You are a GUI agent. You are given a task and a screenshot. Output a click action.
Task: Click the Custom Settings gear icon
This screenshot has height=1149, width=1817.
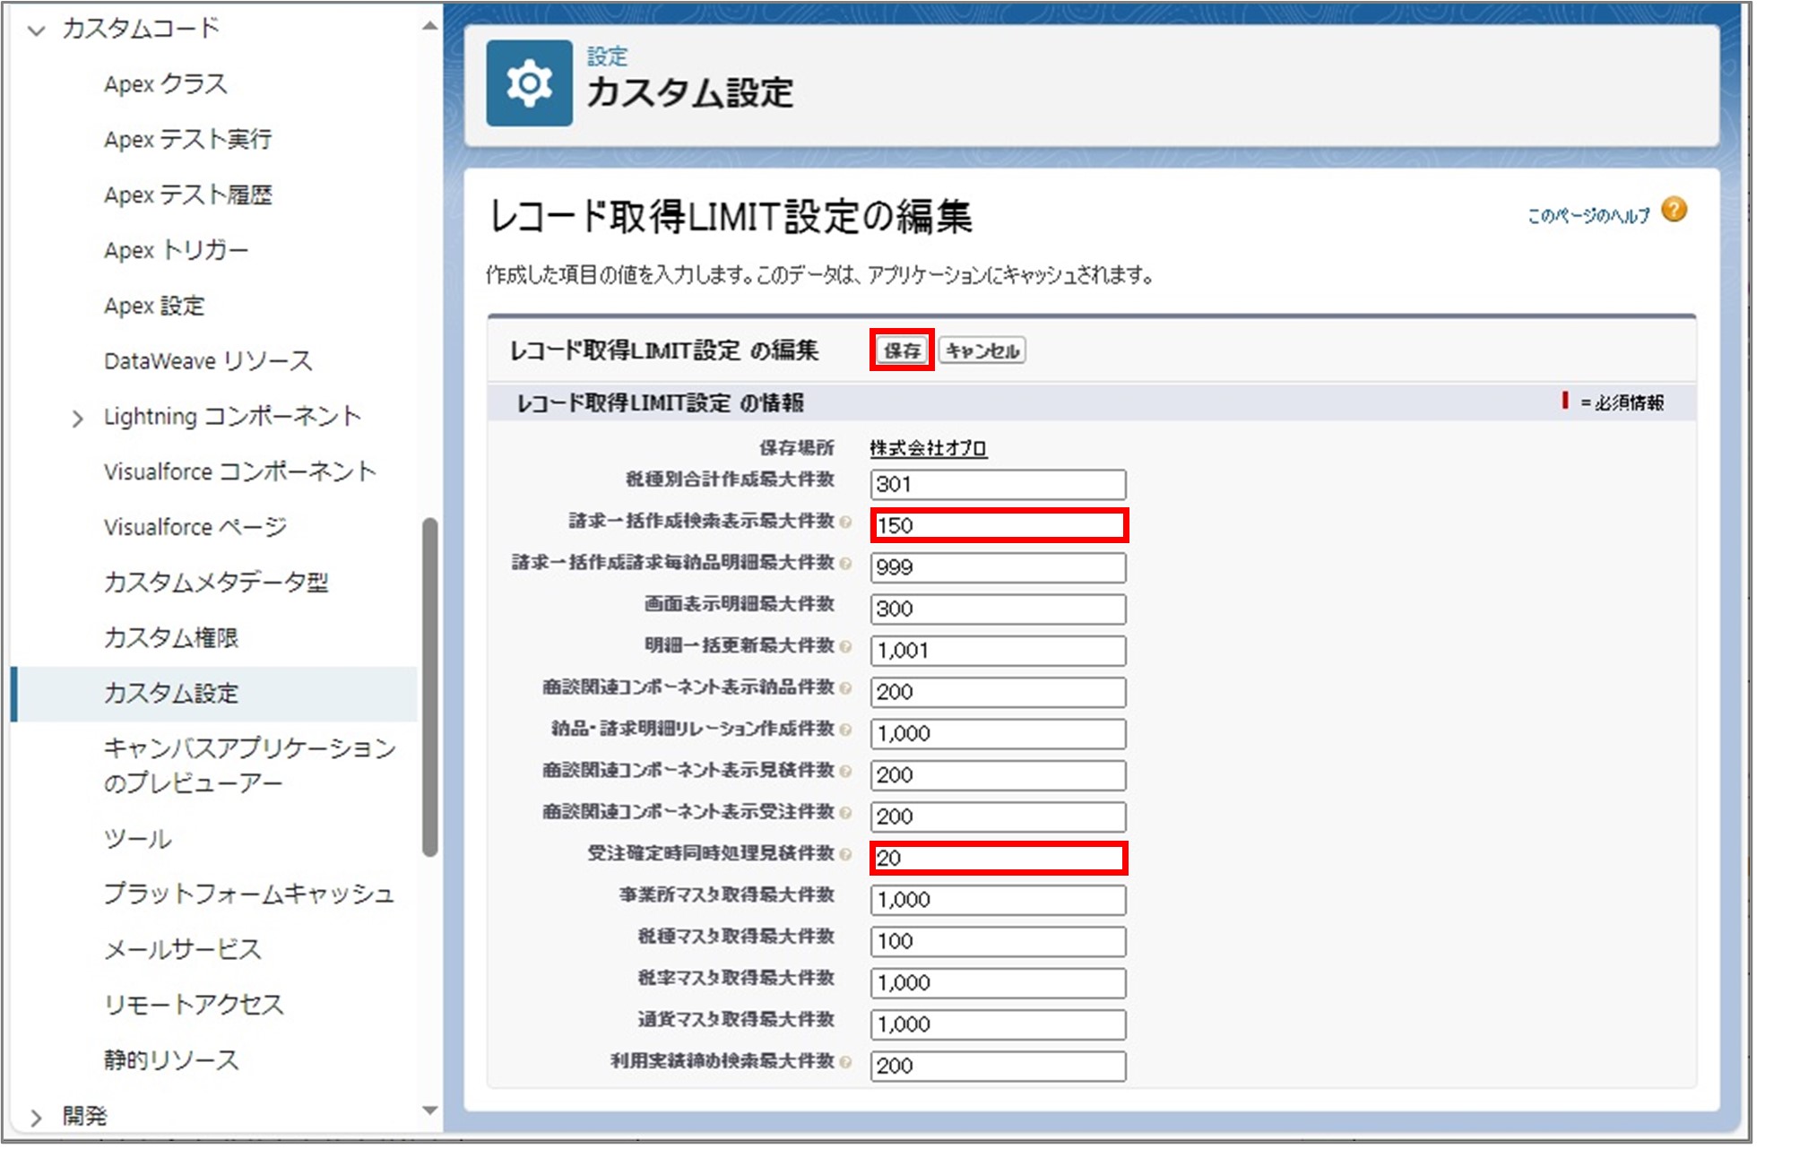coord(529,83)
